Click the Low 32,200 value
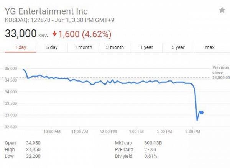The width and height of the screenshot is (230, 168). click(x=33, y=156)
